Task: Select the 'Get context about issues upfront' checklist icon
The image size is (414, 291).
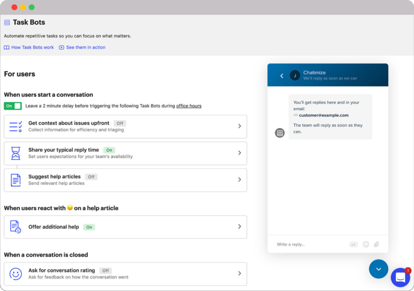Action: 15,126
